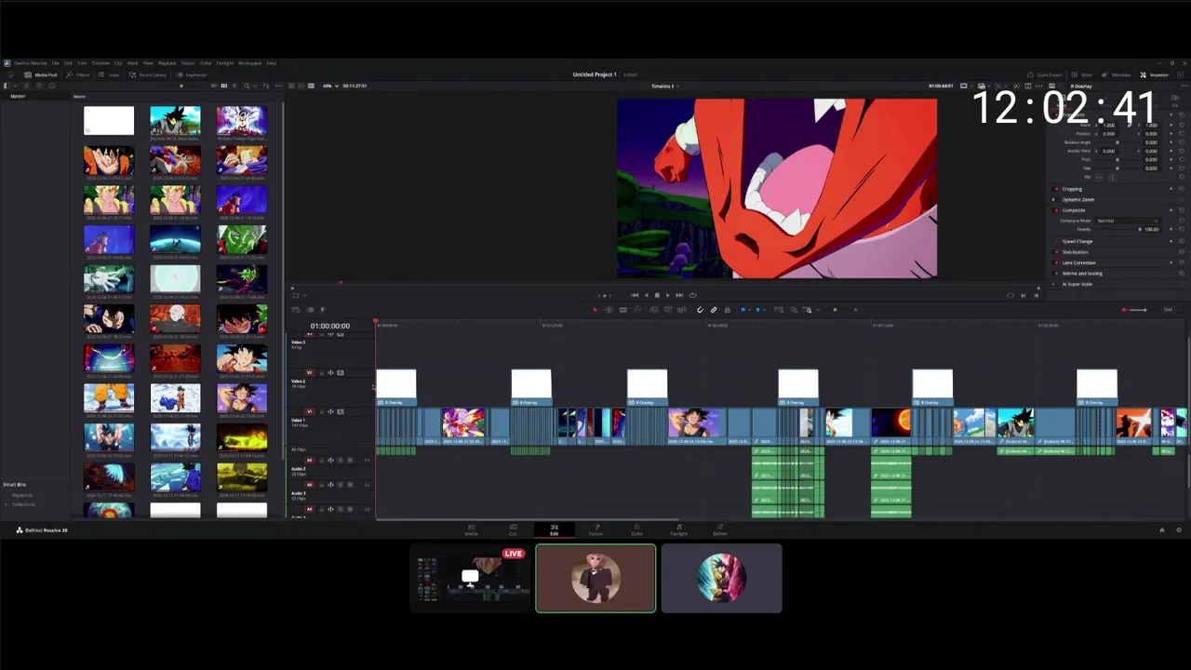Switch to the Color page tab

(x=636, y=529)
